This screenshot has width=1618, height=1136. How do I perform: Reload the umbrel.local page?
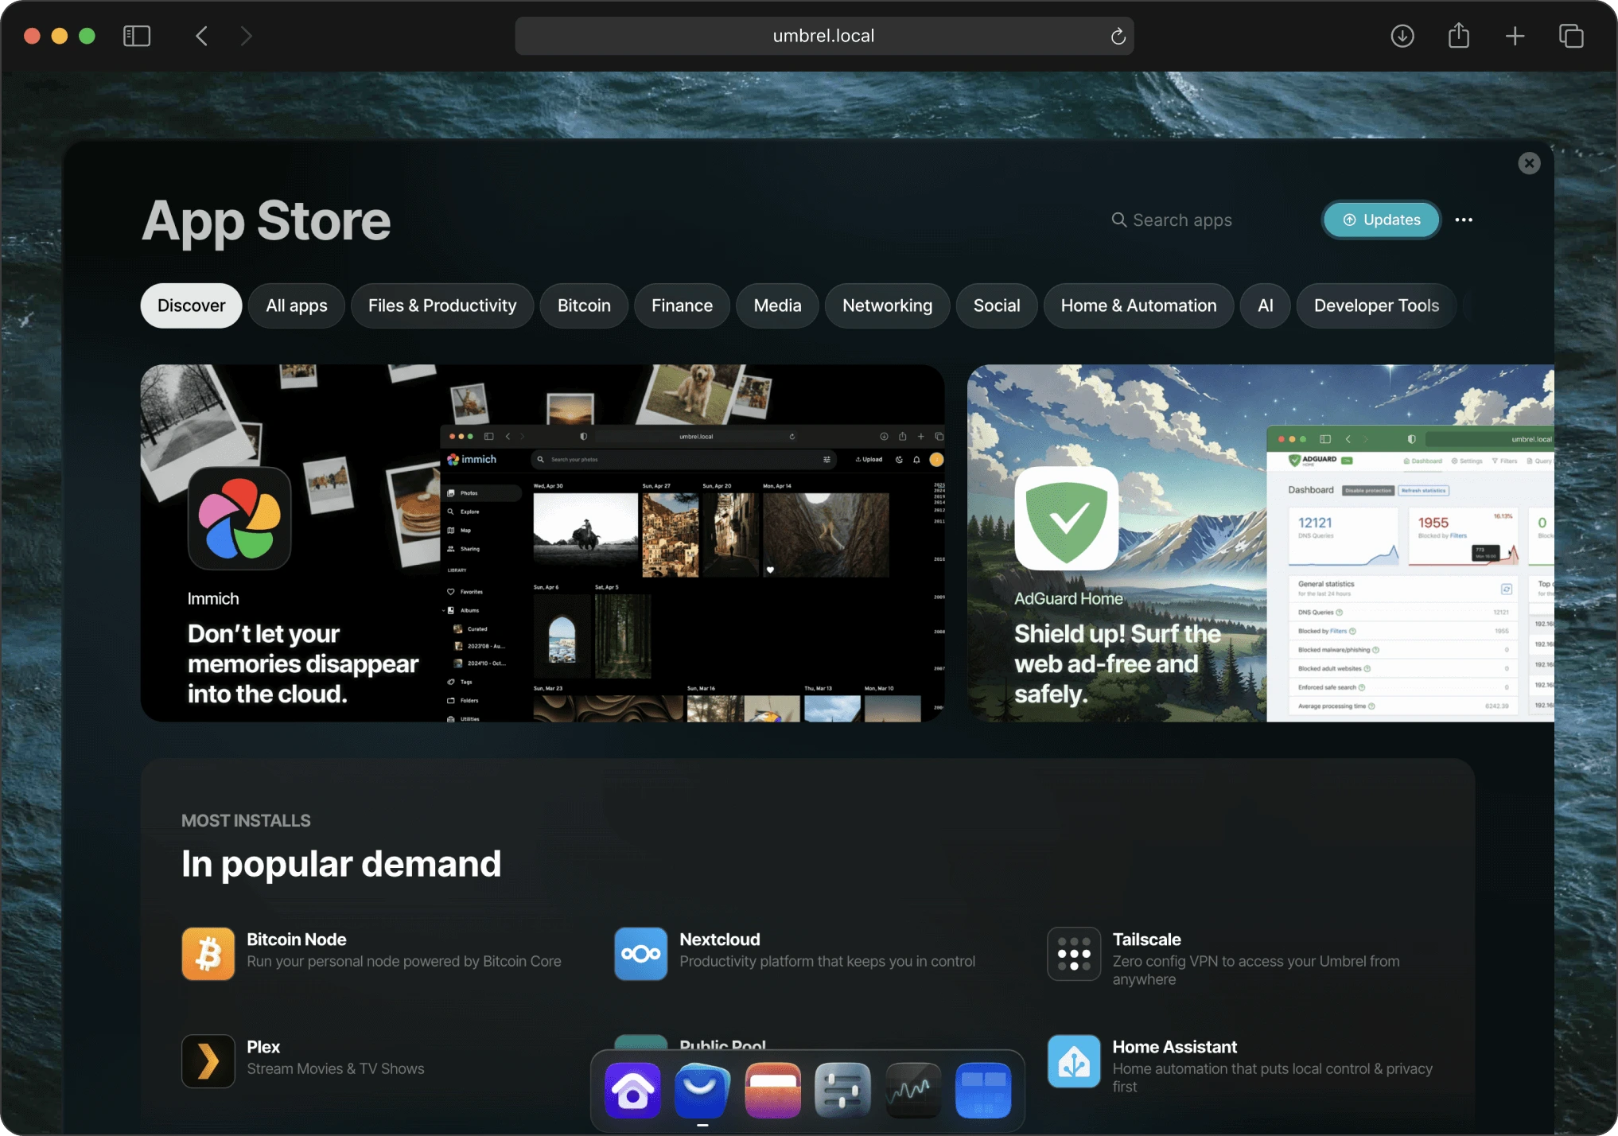(x=1118, y=36)
